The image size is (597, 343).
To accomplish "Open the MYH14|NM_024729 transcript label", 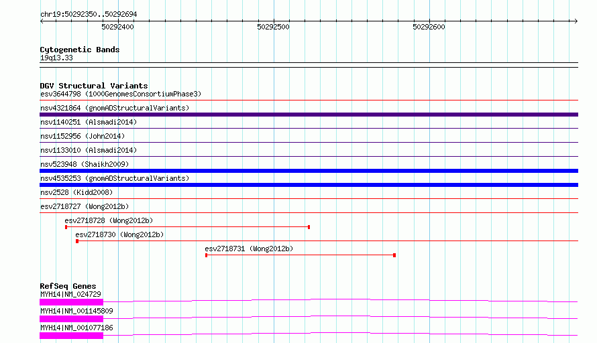I will tap(70, 294).
